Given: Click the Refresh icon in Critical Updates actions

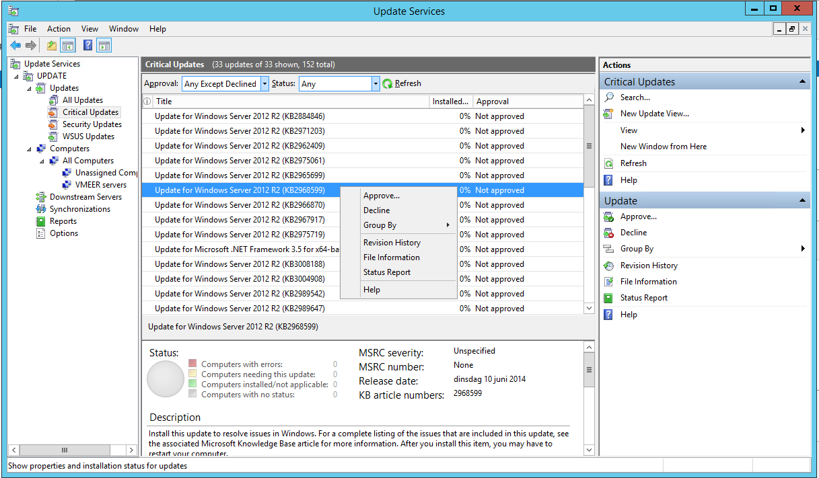Looking at the screenshot, I should coord(609,163).
